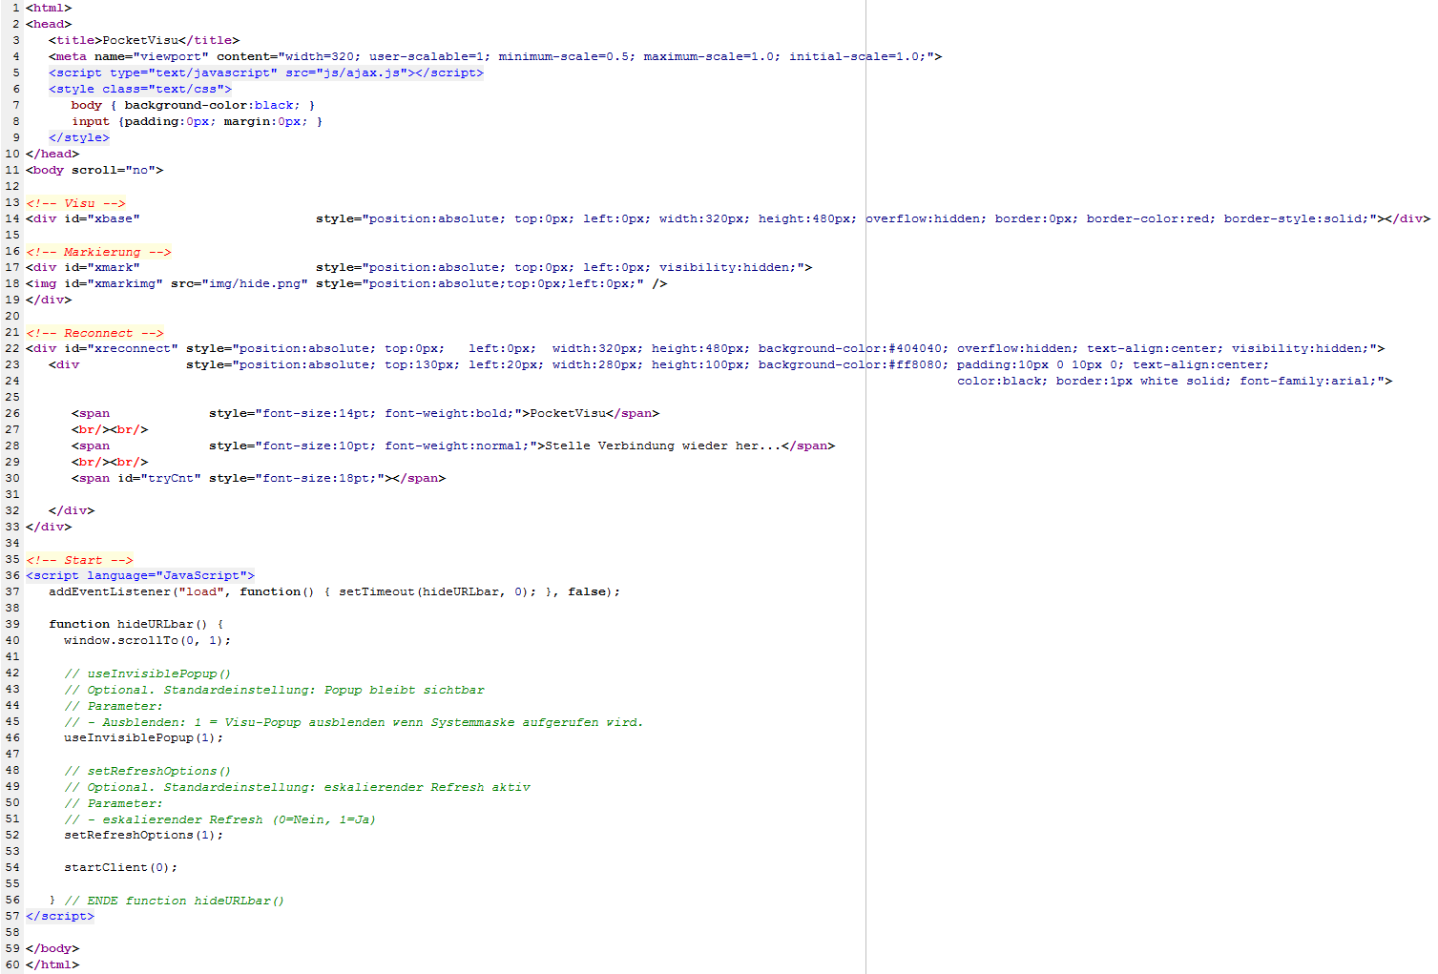Viewport: 1438px width, 974px height.
Task: Click the ENDE function hideURLbar comment
Action: pos(172,900)
